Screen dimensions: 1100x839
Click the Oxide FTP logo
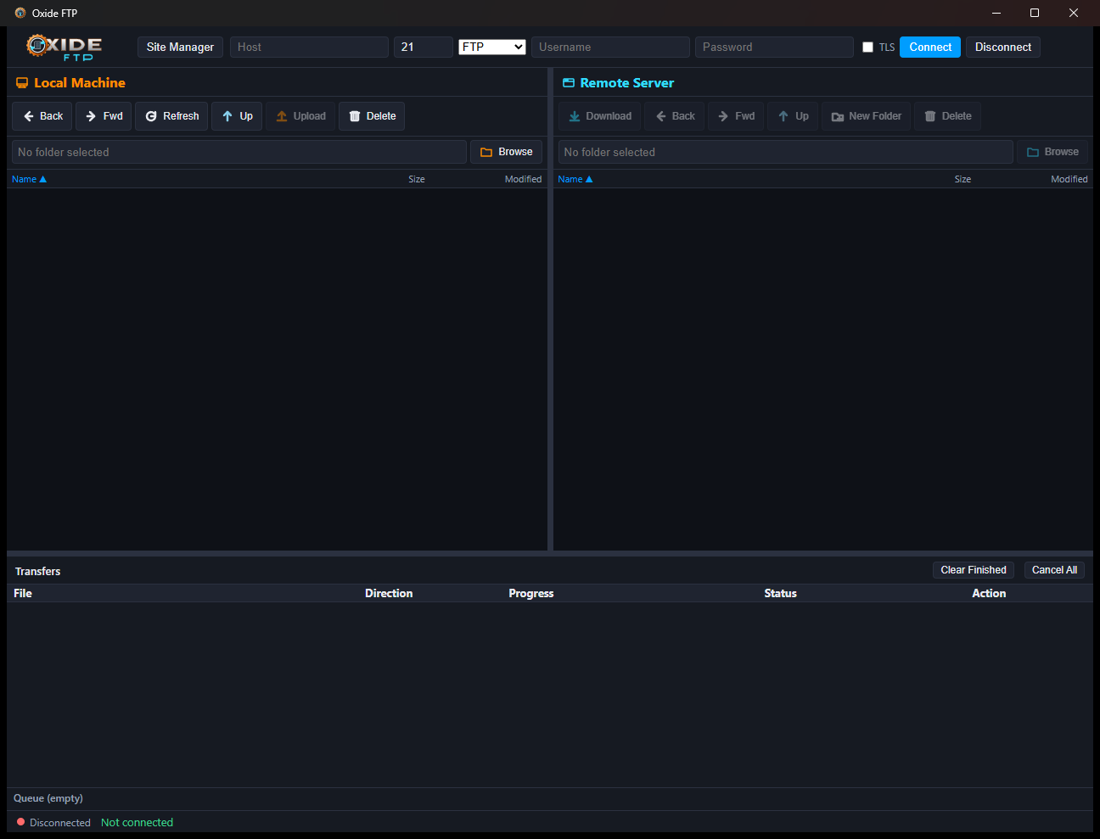tap(64, 47)
